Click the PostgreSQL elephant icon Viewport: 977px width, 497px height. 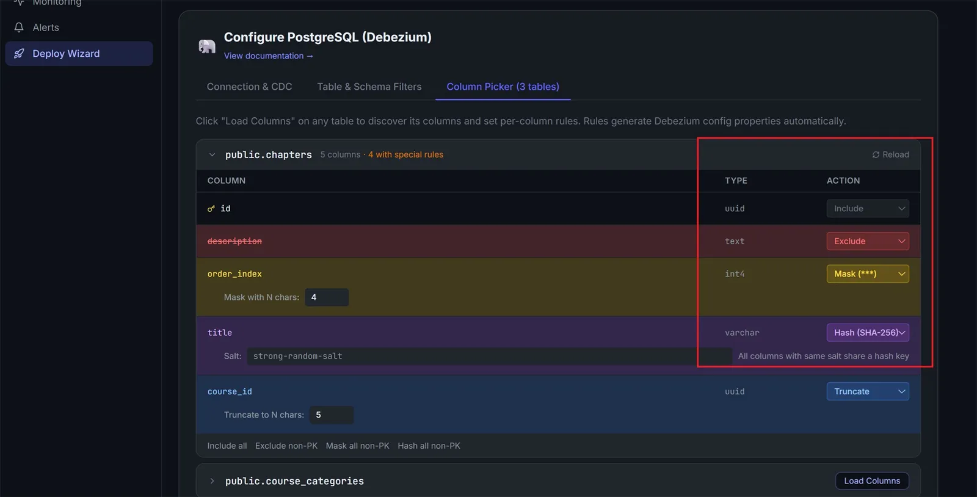pyautogui.click(x=207, y=46)
